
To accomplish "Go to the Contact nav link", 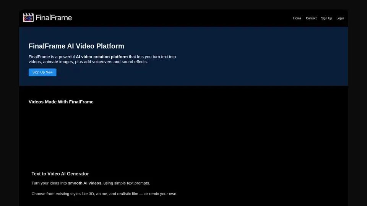I will [x=311, y=18].
